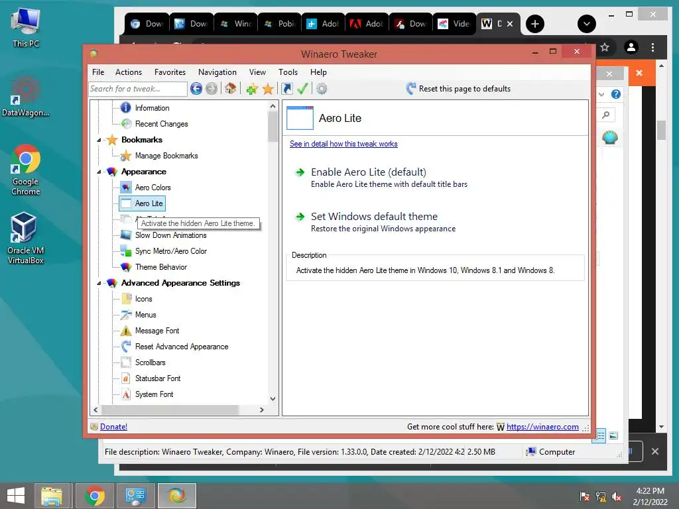Switch to the Chrome tab labeled Vide
679x509 pixels.
(454, 24)
